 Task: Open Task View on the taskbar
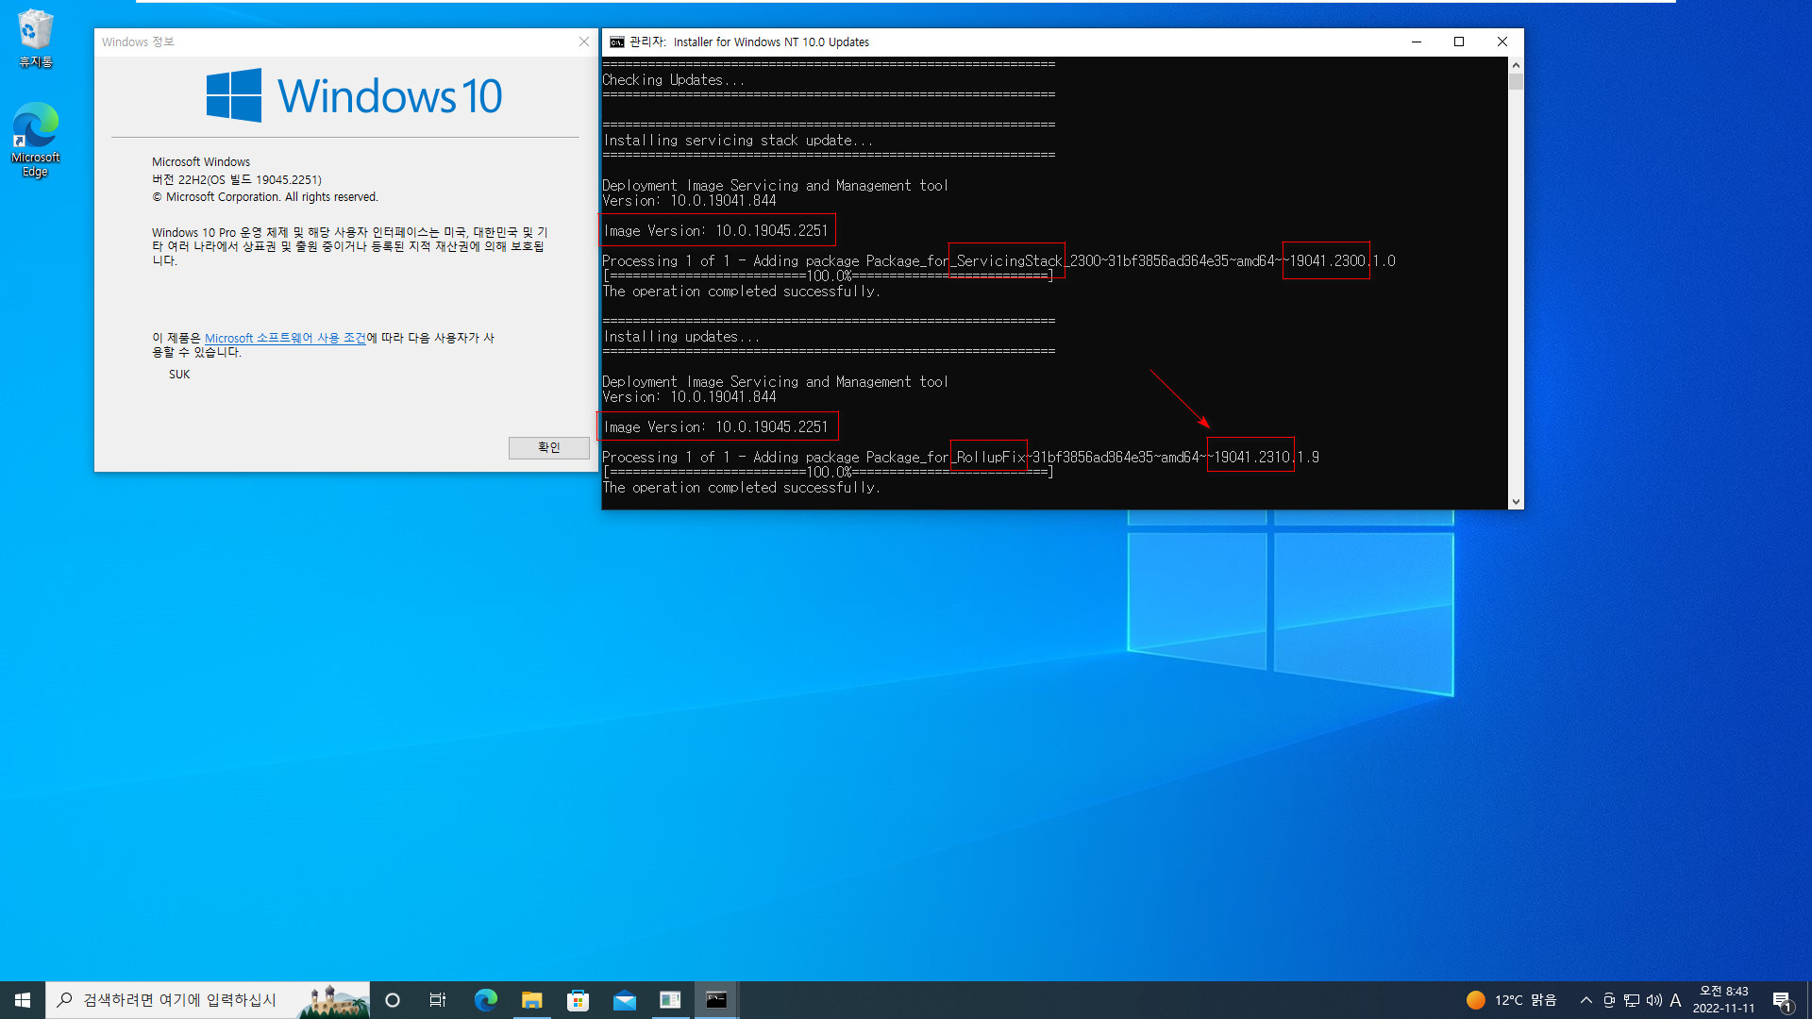click(438, 1000)
